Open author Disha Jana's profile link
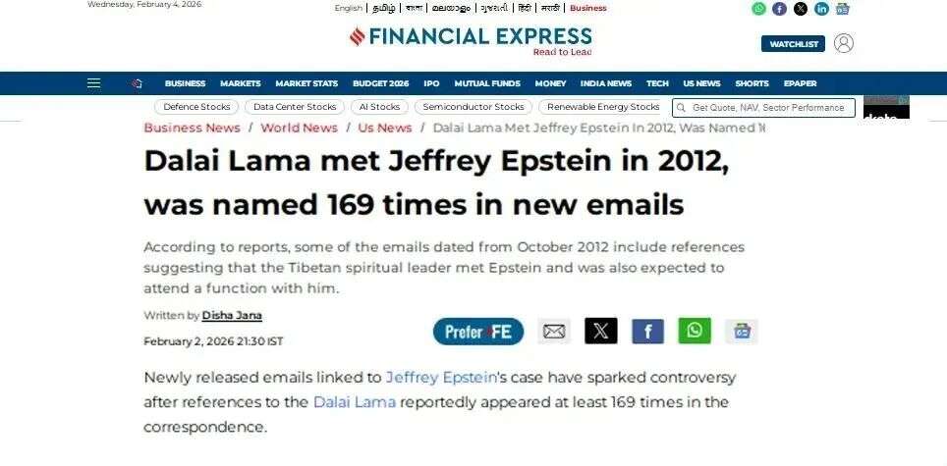The image size is (947, 466). 232,316
